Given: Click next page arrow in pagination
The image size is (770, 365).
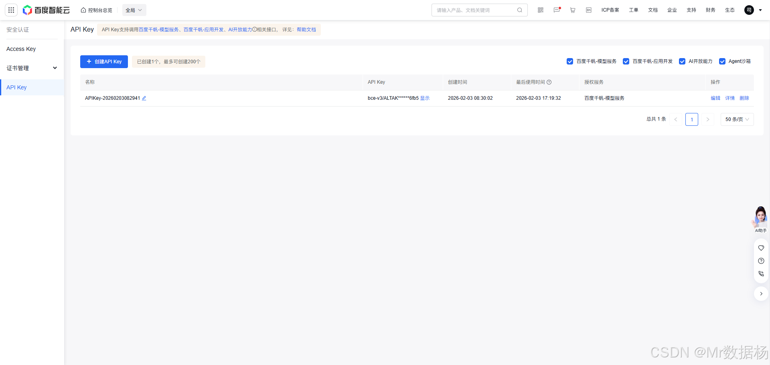Looking at the screenshot, I should click(708, 119).
